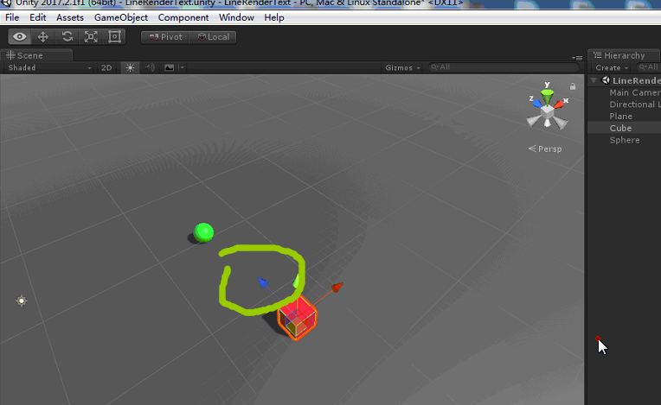Open the Component menu
The height and width of the screenshot is (405, 661).
point(183,17)
